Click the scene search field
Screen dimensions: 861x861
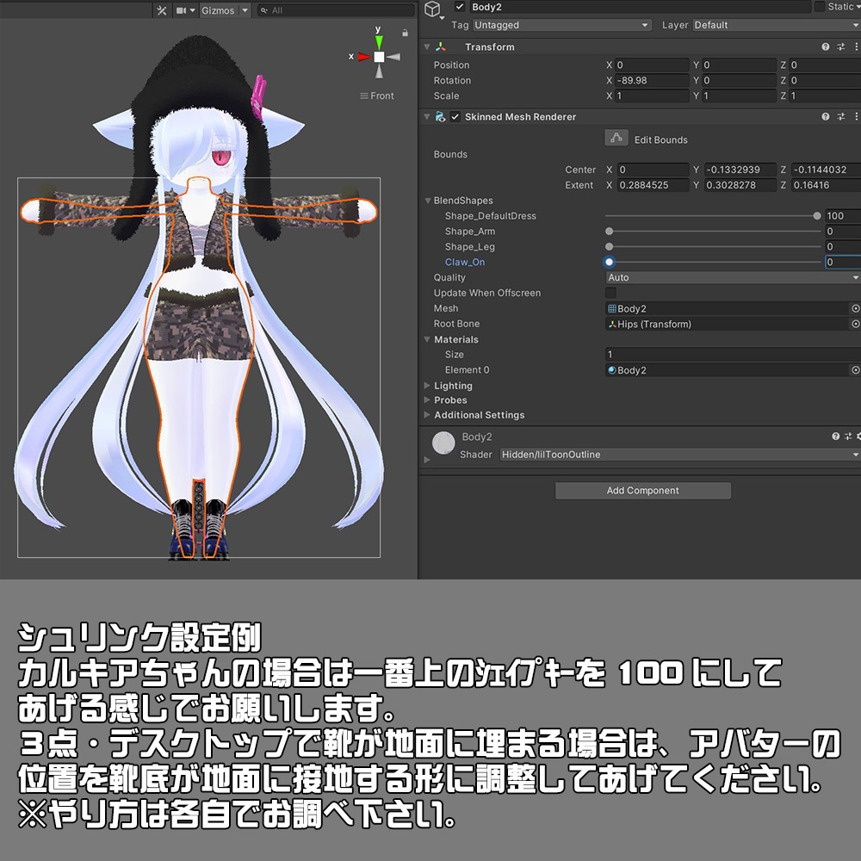[x=336, y=10]
